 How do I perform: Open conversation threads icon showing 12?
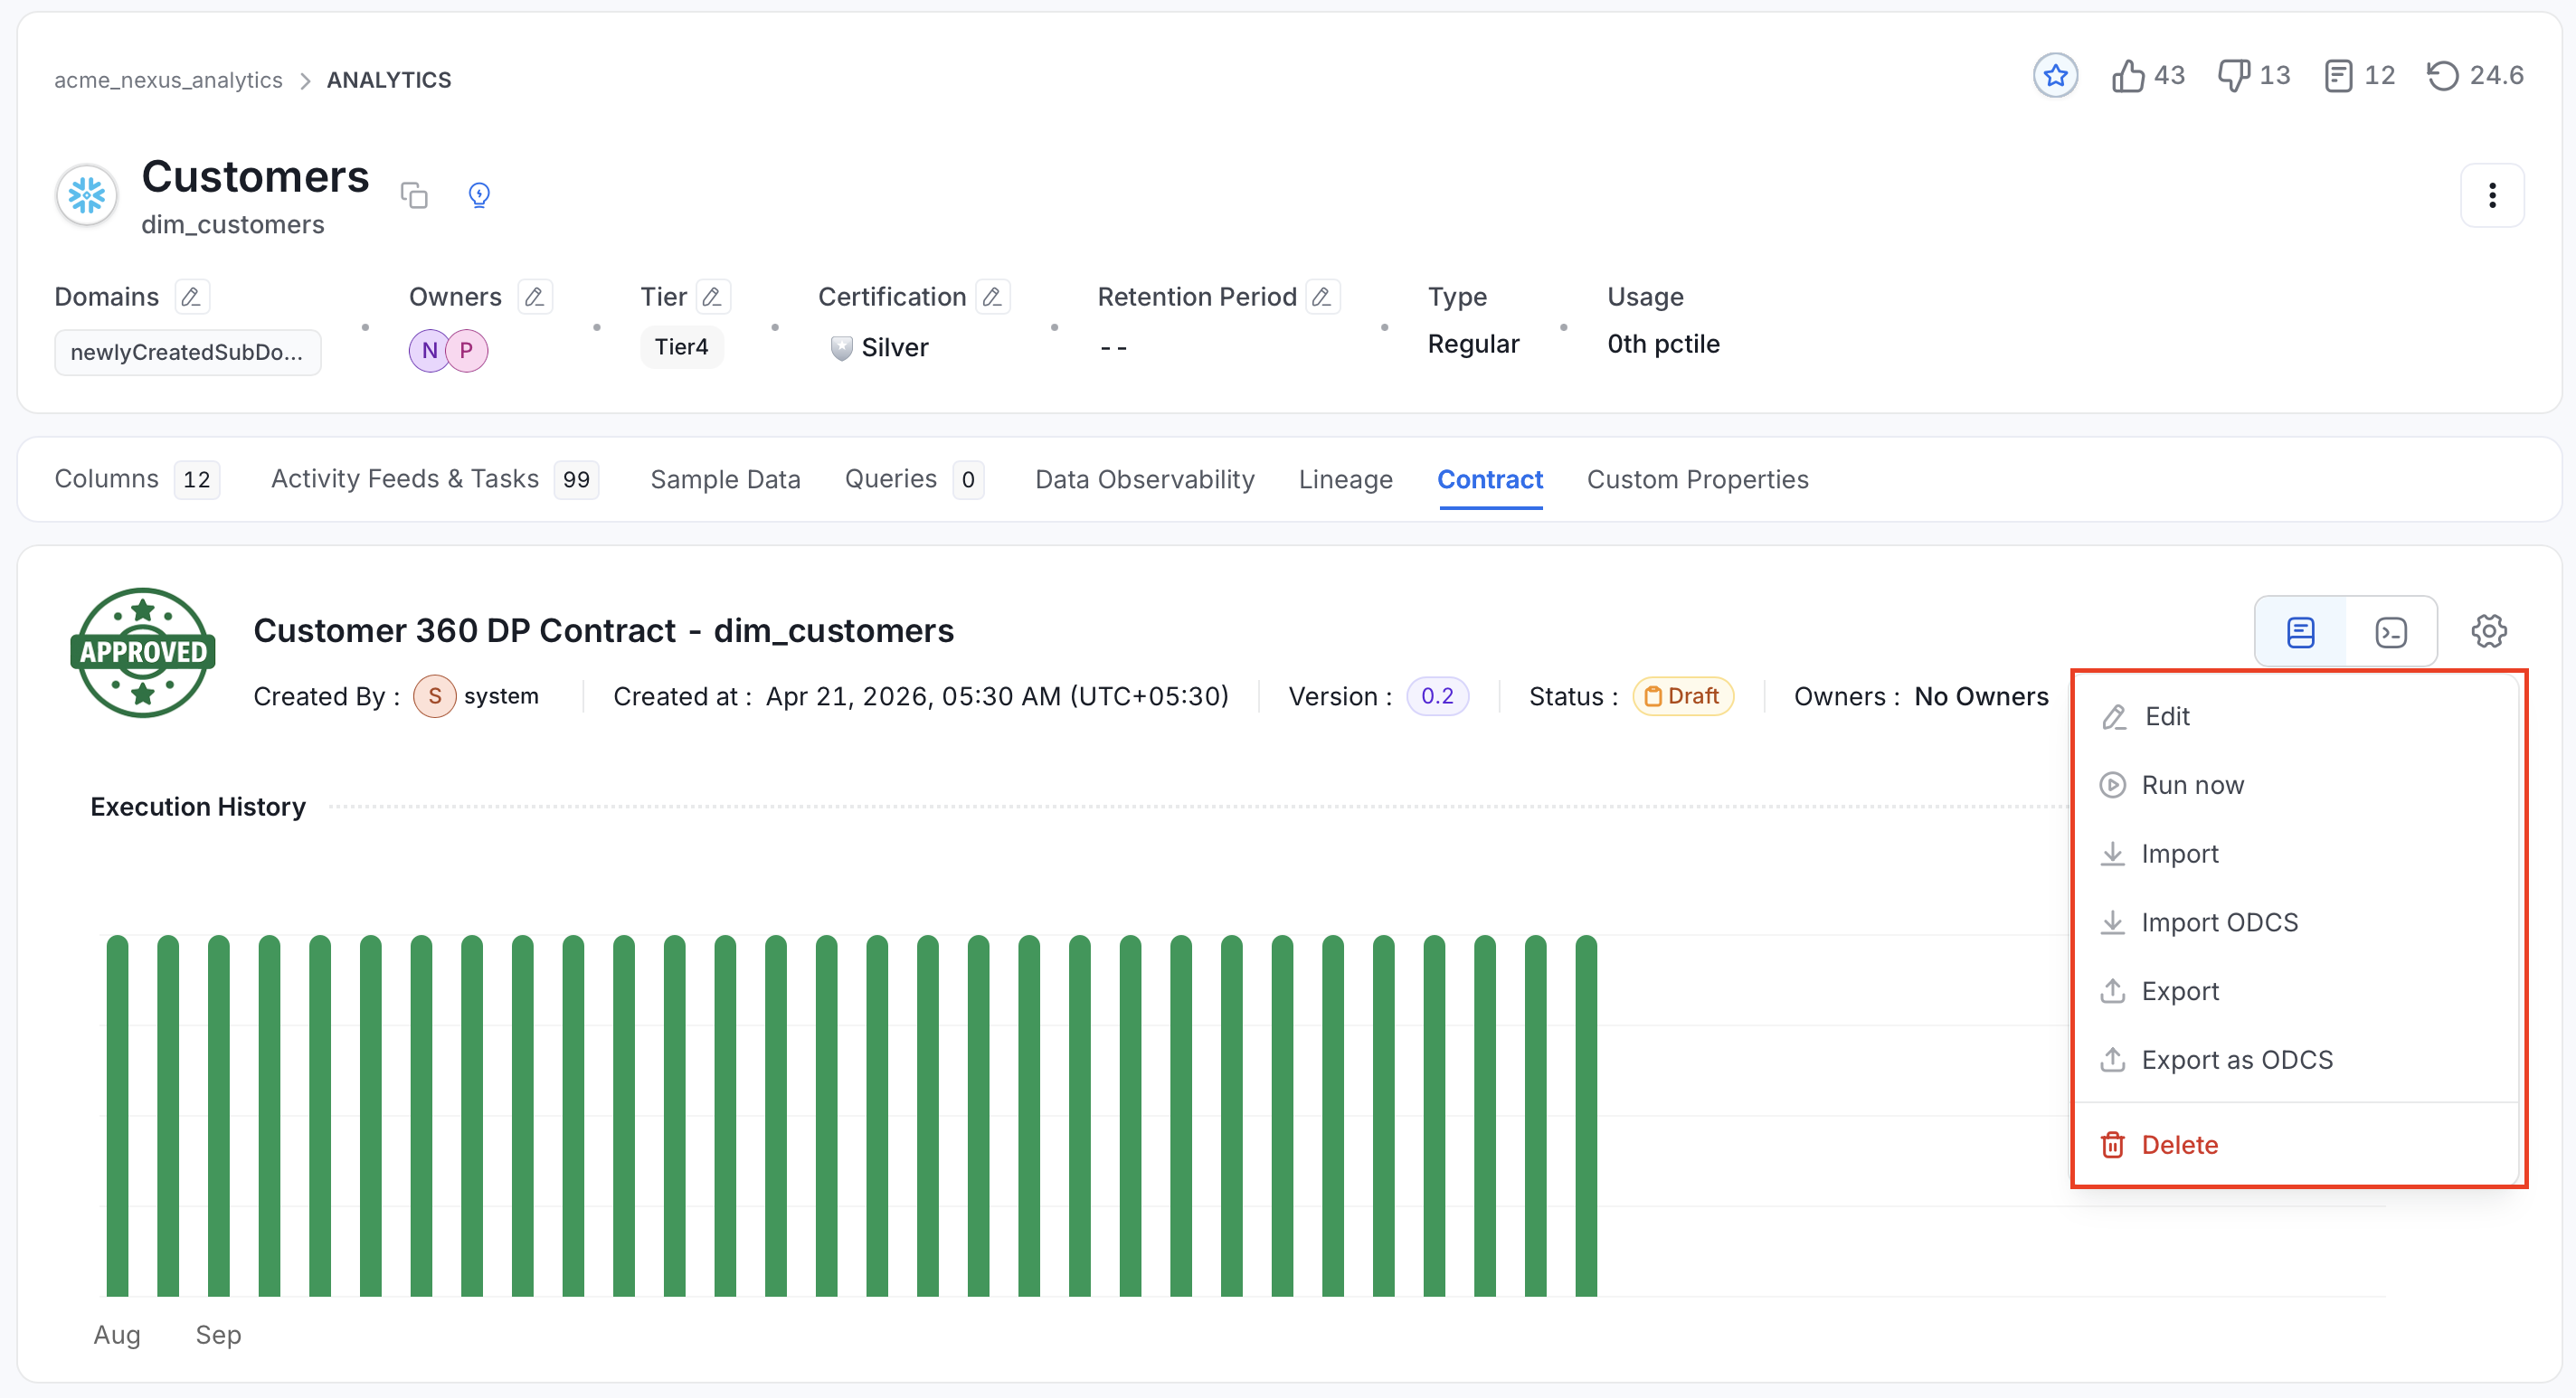(2338, 75)
